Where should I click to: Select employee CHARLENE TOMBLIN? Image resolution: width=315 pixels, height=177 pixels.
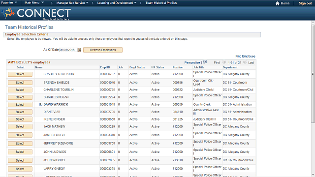pyautogui.click(x=20, y=90)
